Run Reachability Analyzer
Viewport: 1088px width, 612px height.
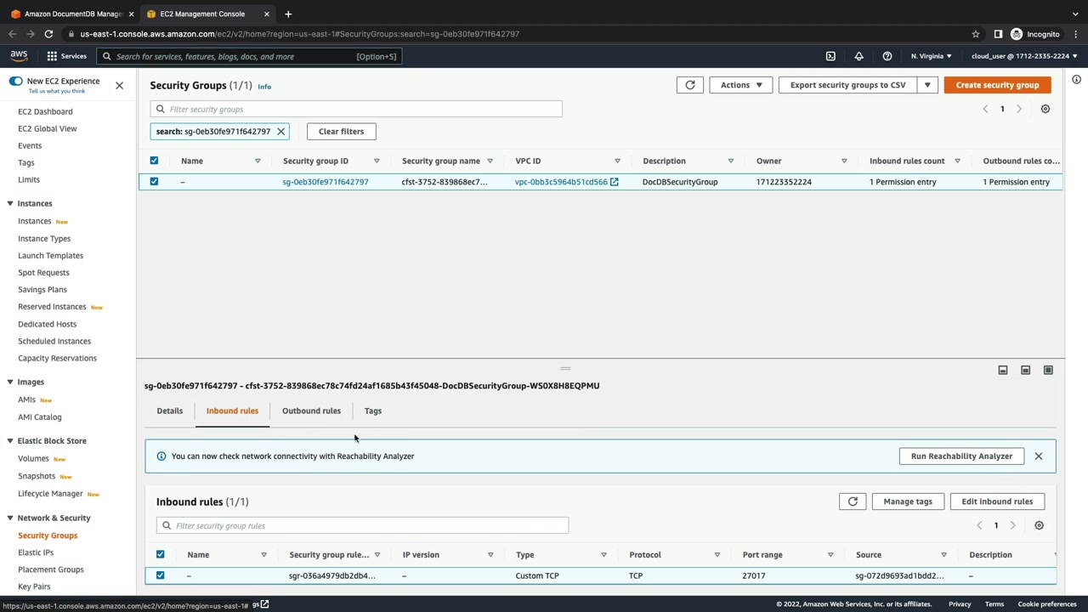pos(961,456)
